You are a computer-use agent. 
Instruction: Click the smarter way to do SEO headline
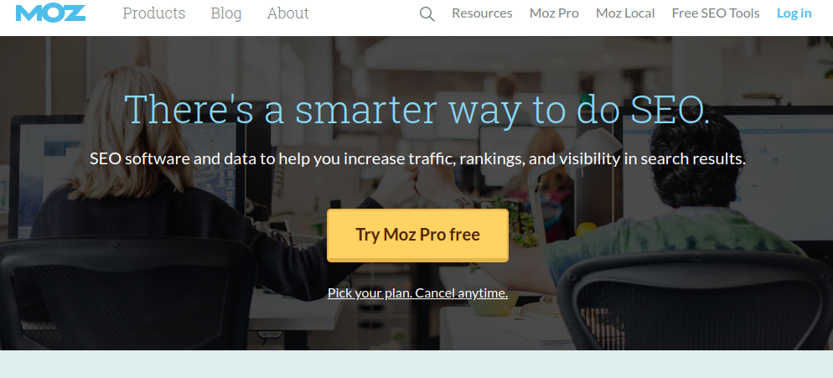click(417, 110)
